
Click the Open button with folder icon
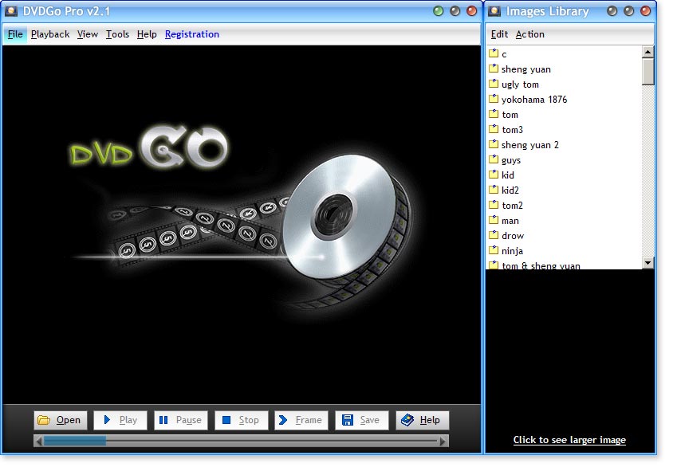(x=60, y=420)
